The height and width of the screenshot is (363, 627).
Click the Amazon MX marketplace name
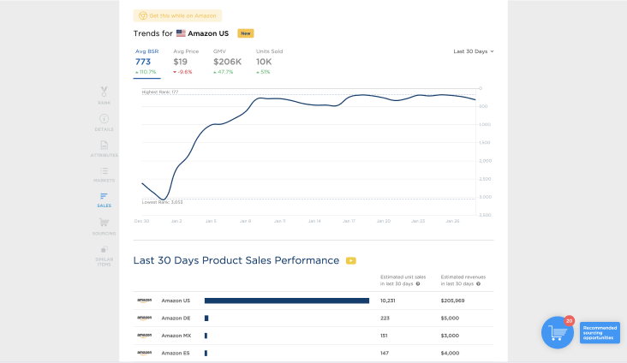176,336
